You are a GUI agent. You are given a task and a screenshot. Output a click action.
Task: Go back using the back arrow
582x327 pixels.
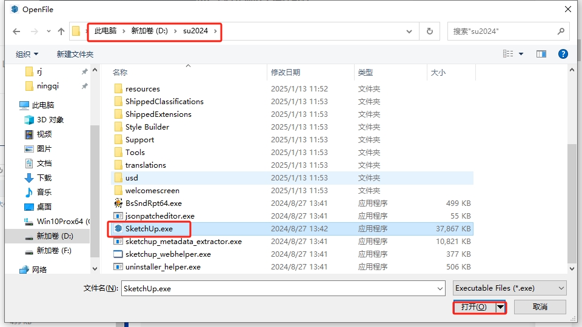point(16,31)
